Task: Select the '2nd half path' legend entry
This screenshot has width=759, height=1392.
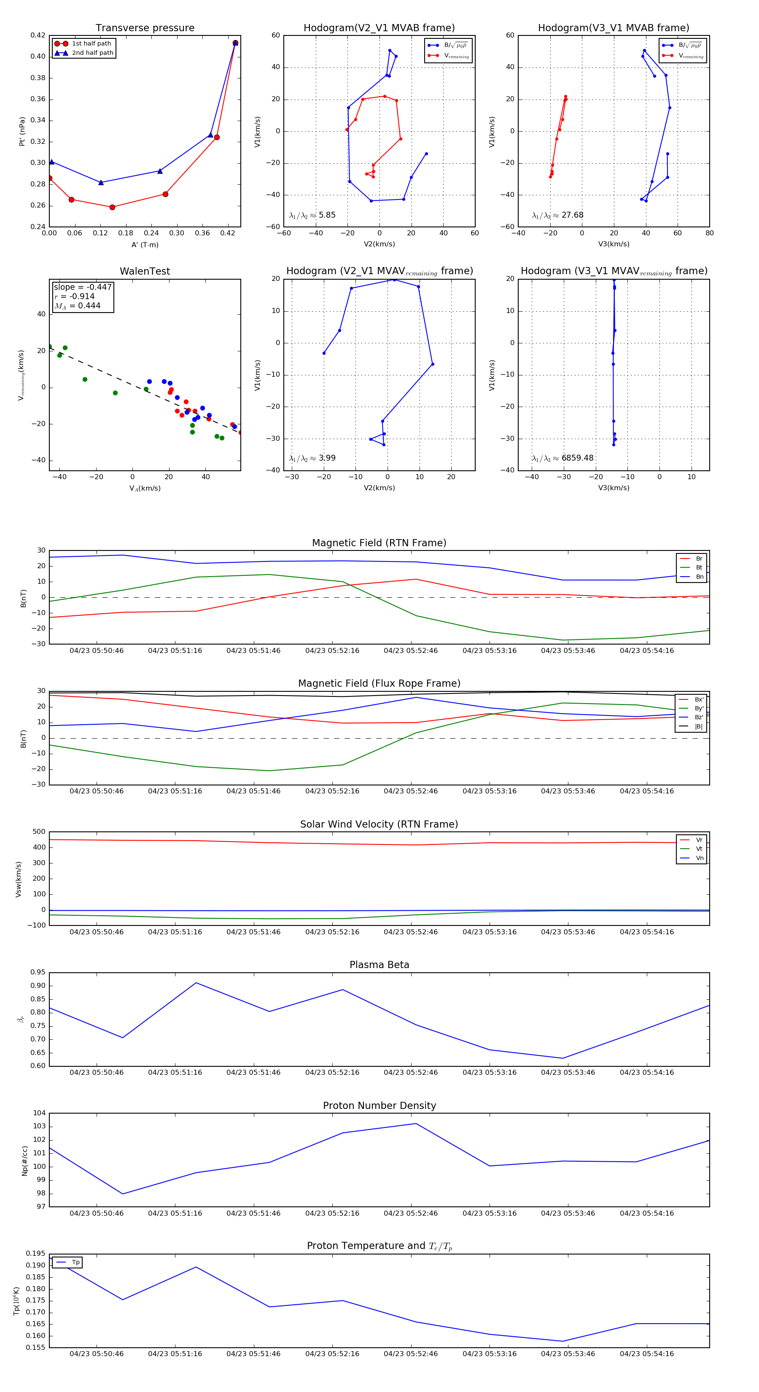Action: 84,53
